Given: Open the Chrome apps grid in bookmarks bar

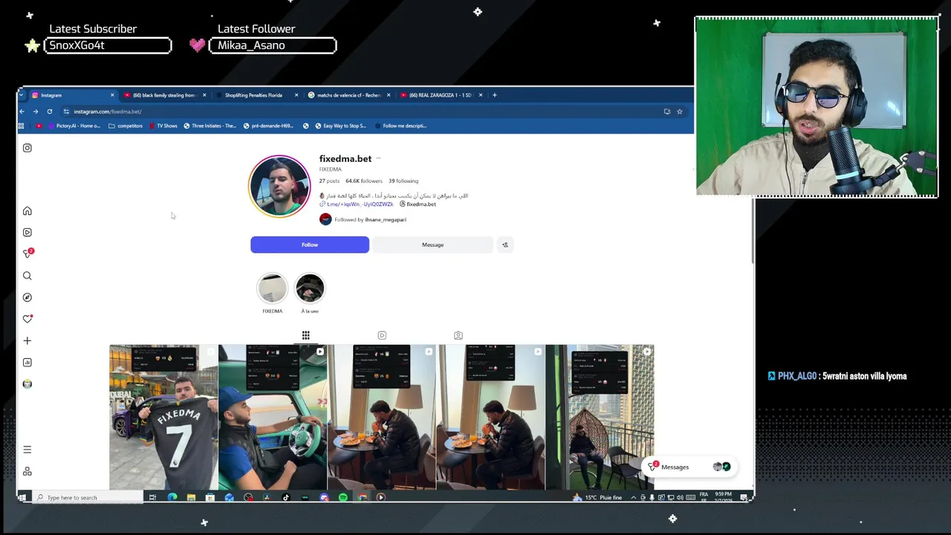Looking at the screenshot, I should click(x=22, y=126).
